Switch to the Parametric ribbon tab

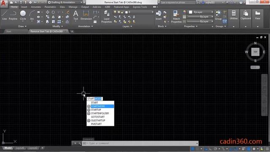[50, 7]
